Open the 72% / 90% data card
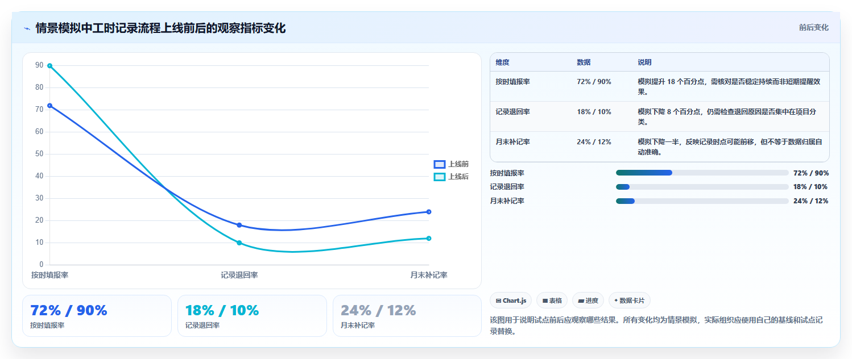852x359 pixels. point(97,316)
